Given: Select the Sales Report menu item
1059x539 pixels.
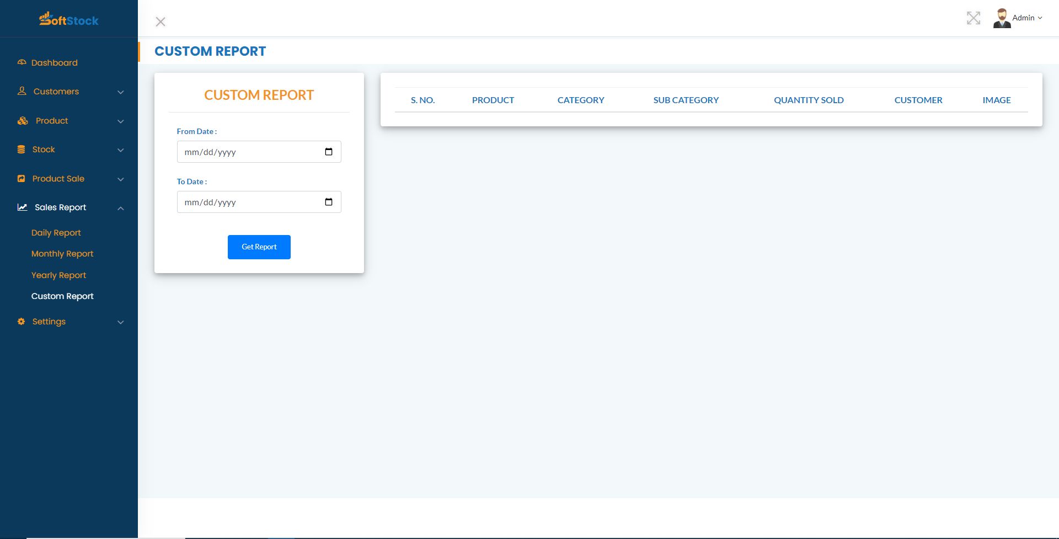Looking at the screenshot, I should pyautogui.click(x=61, y=207).
